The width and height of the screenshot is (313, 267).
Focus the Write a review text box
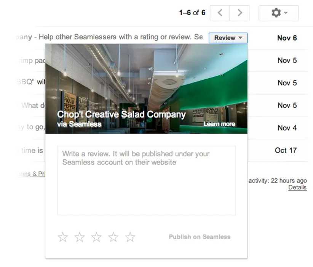146,180
